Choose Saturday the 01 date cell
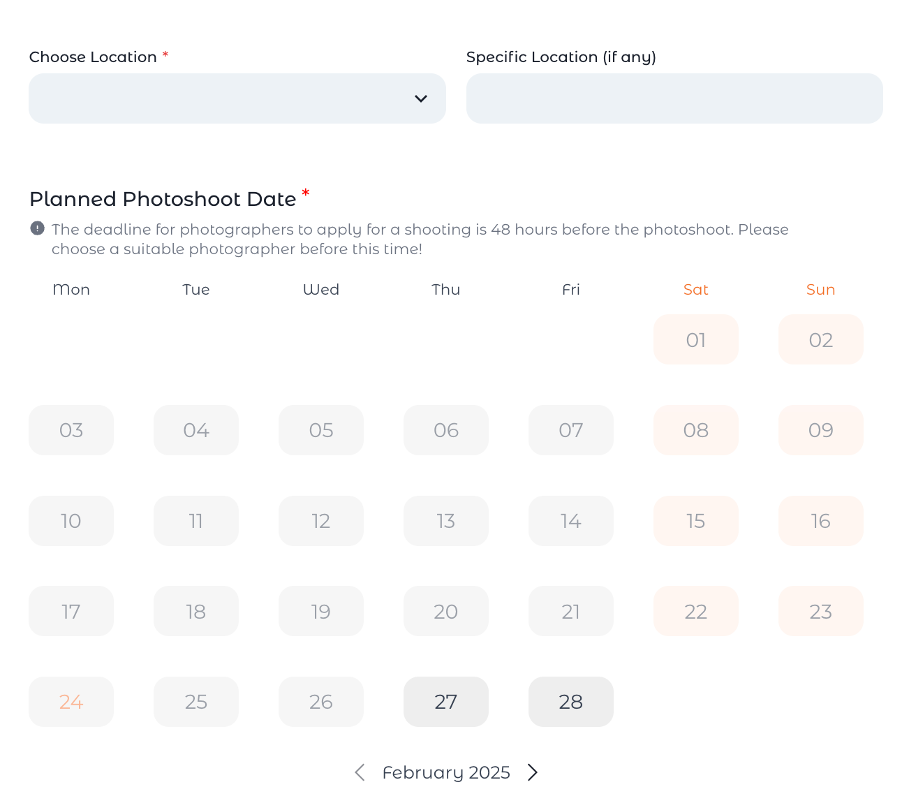Image resolution: width=909 pixels, height=810 pixels. pos(696,339)
